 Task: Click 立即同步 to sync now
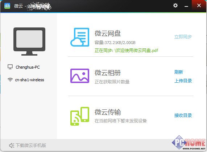pyautogui.click(x=183, y=37)
